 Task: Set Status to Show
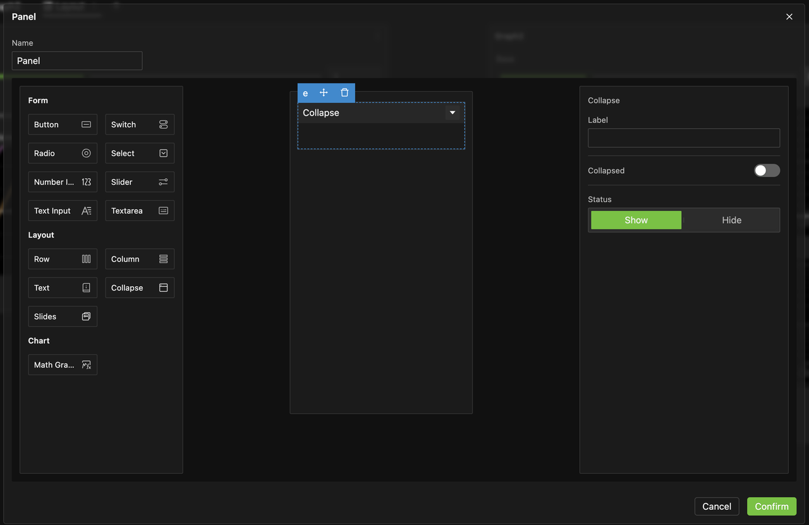[x=636, y=220]
